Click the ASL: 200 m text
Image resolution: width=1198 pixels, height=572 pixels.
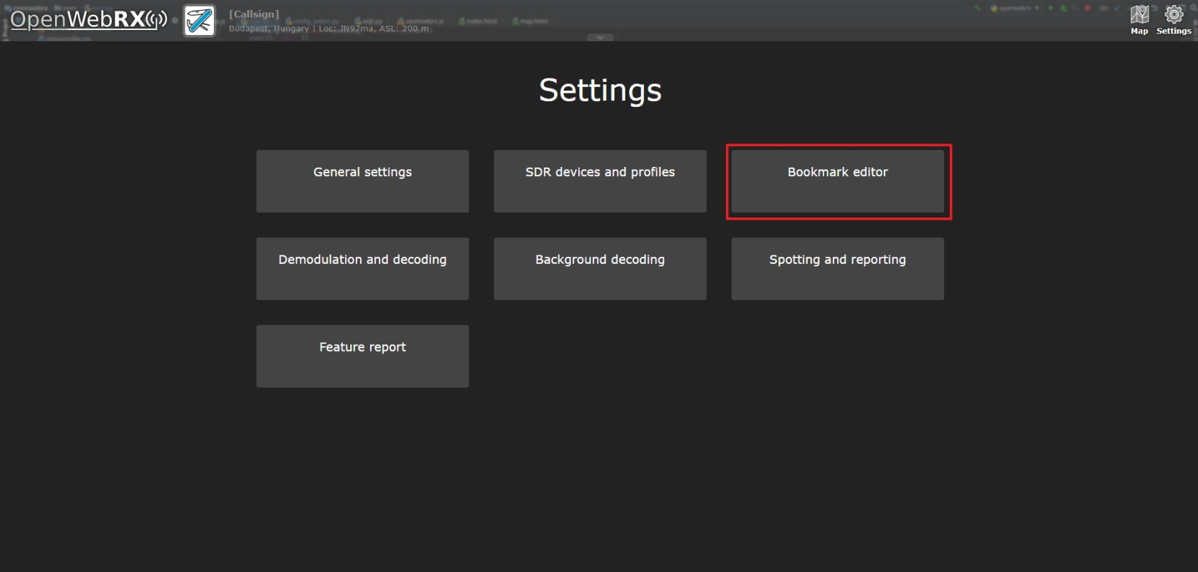pyautogui.click(x=404, y=29)
